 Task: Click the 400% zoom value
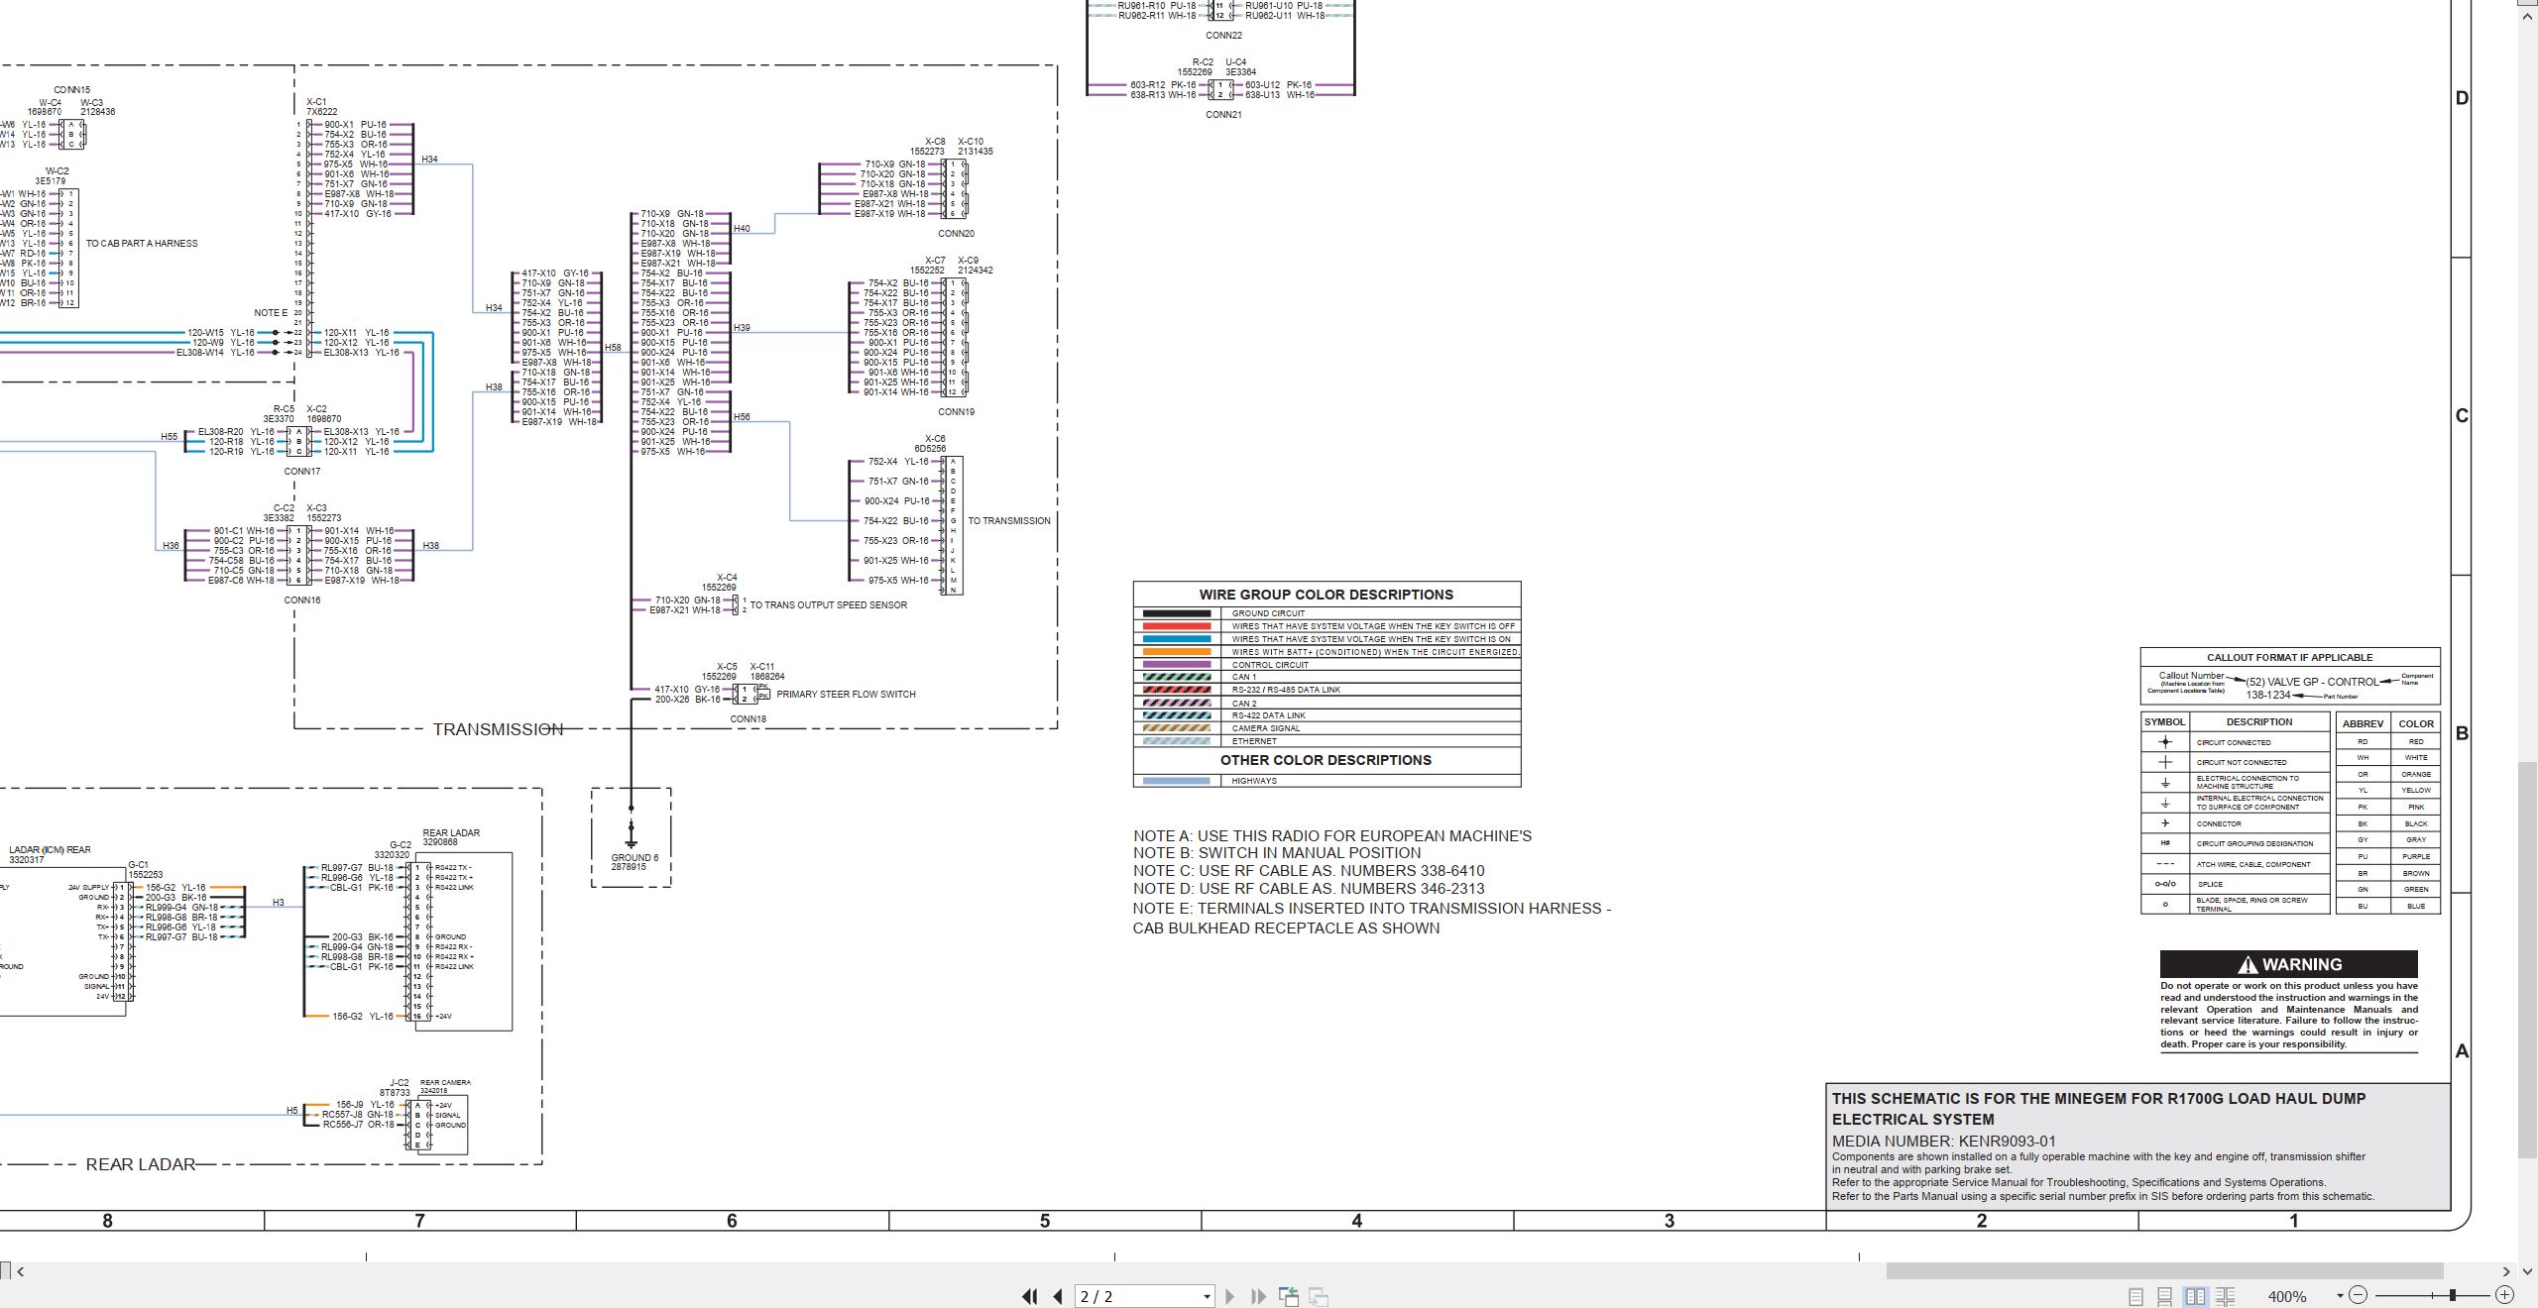[2287, 1296]
